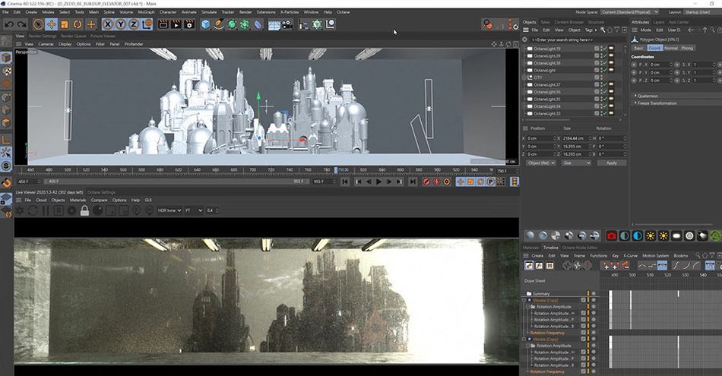Toggle the world coordinate system icon

coord(147,24)
